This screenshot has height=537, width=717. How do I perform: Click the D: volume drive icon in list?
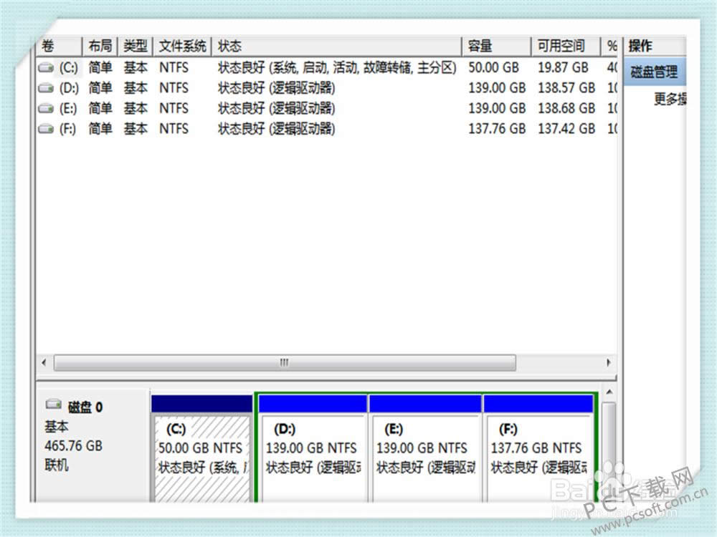pyautogui.click(x=46, y=88)
